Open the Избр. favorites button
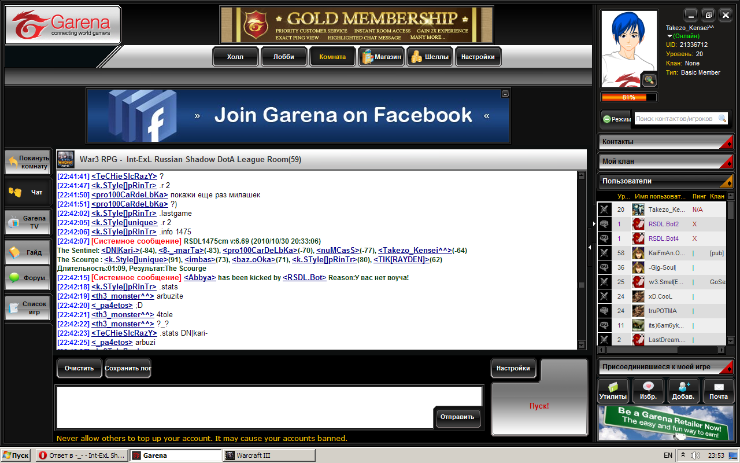This screenshot has height=463, width=740. point(648,391)
